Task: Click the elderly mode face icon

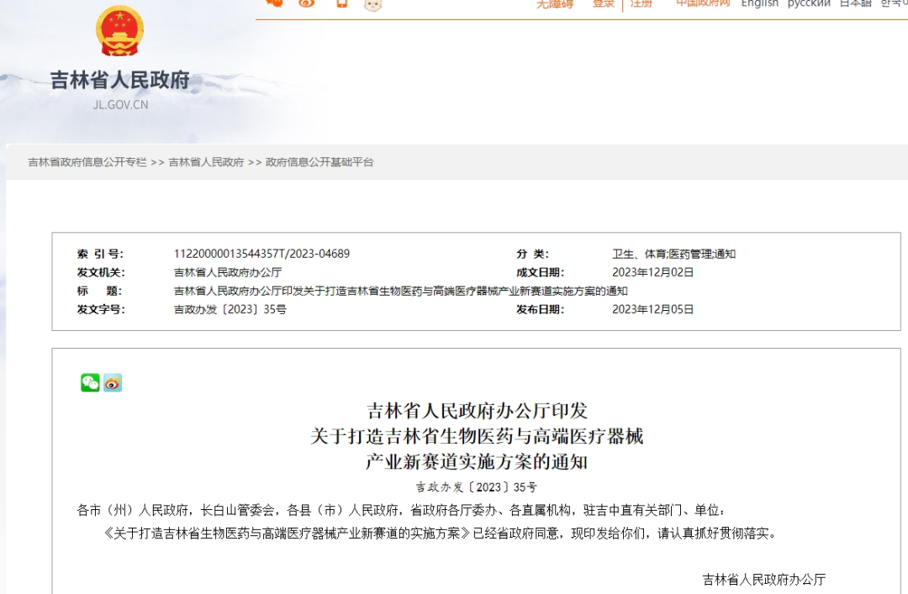Action: (x=372, y=5)
